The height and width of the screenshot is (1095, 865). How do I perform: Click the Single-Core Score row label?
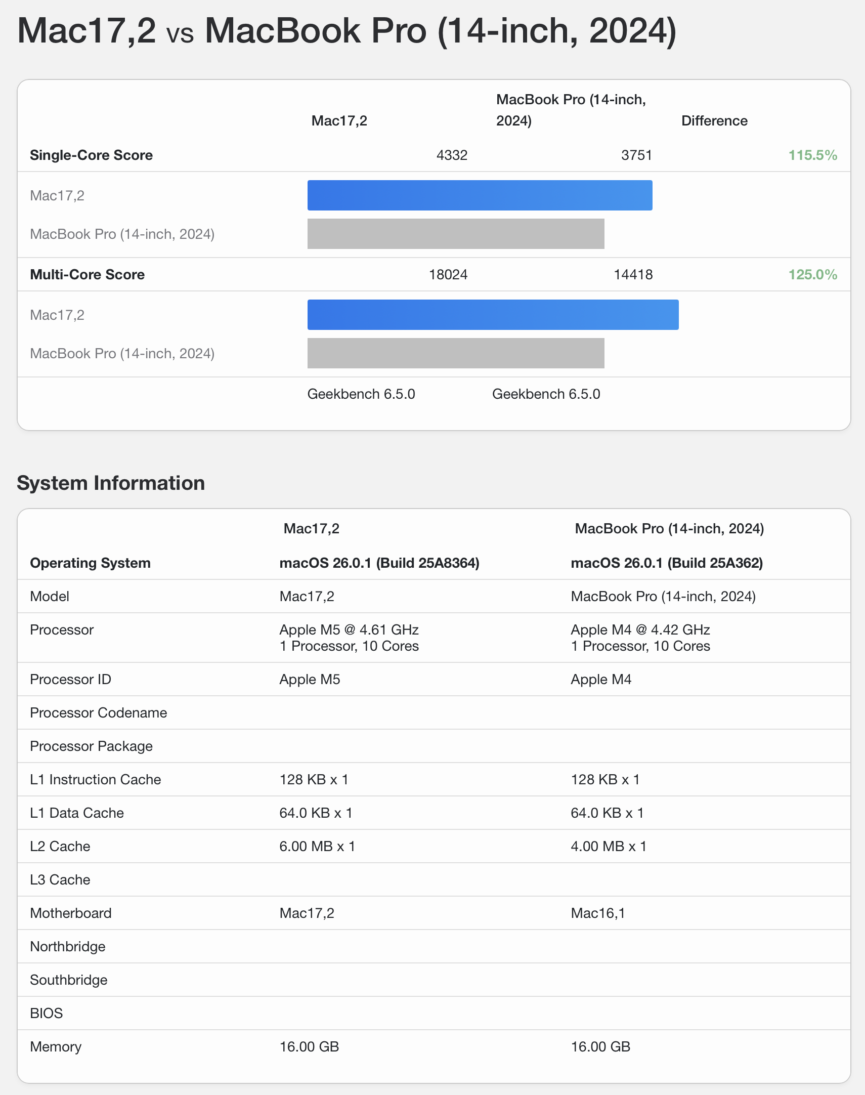(x=91, y=155)
